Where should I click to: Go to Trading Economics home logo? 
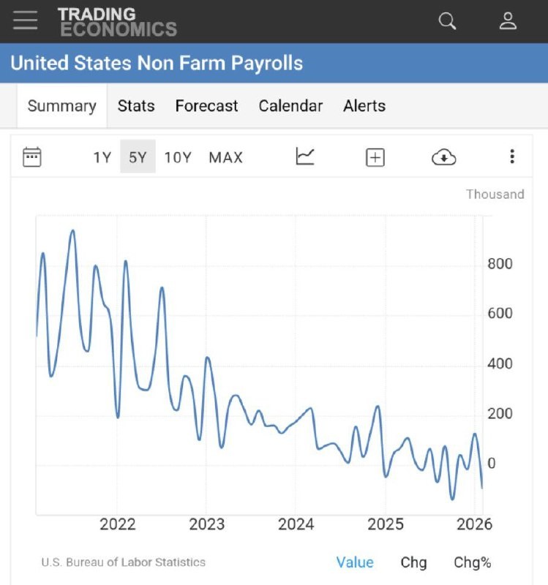pyautogui.click(x=117, y=22)
